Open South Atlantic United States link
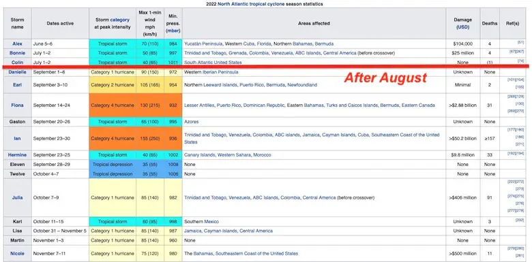Screen dimensions: 532x262 click(213, 63)
